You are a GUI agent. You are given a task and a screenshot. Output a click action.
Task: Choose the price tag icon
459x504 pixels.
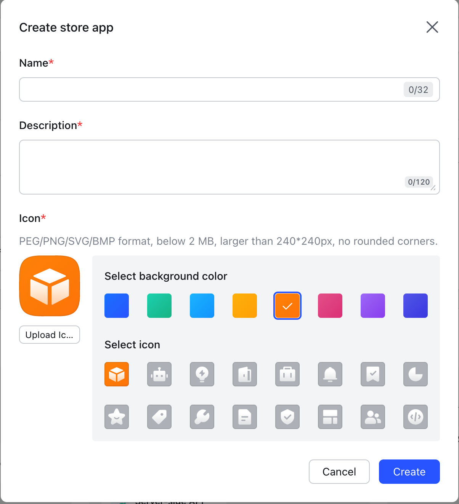click(x=159, y=417)
